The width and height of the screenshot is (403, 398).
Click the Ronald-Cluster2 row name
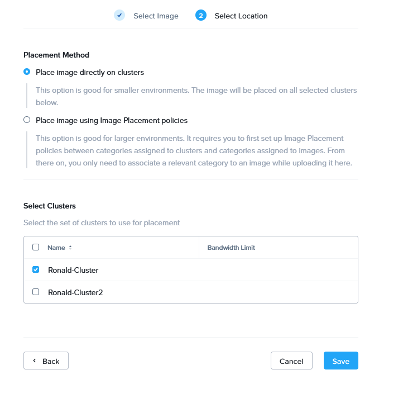point(75,292)
